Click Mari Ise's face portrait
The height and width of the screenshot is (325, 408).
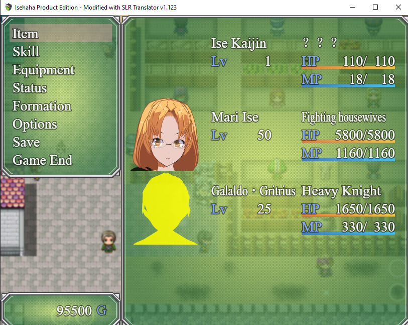pyautogui.click(x=165, y=134)
